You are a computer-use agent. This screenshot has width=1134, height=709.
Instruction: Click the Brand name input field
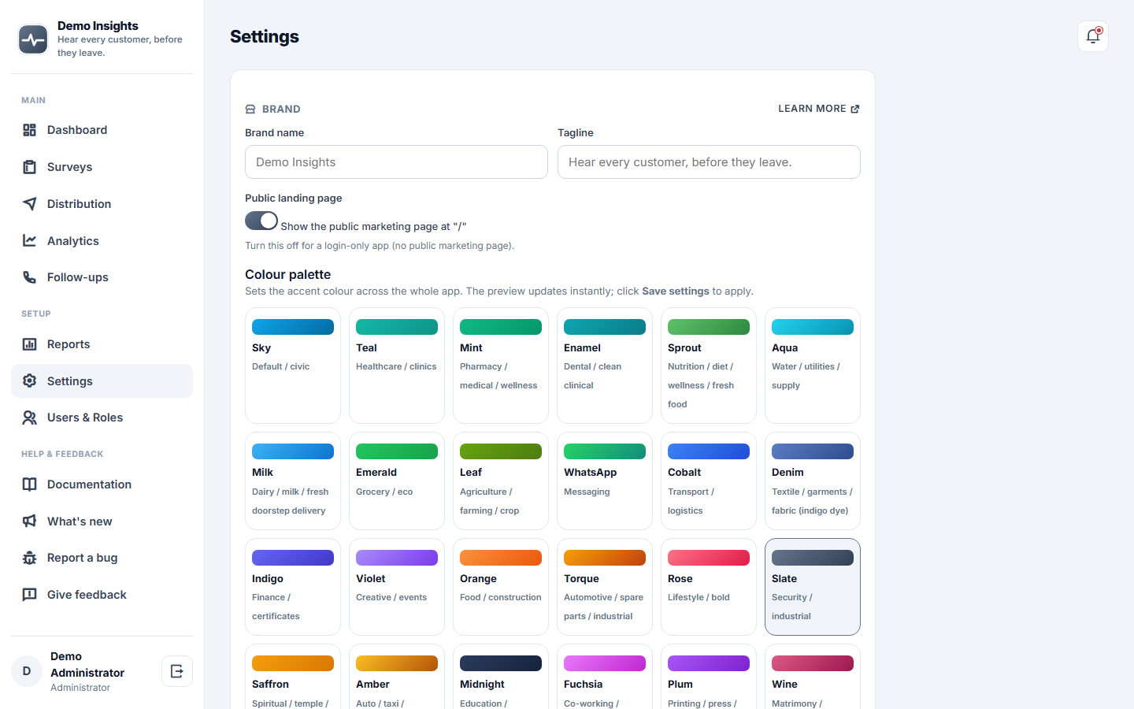click(396, 162)
